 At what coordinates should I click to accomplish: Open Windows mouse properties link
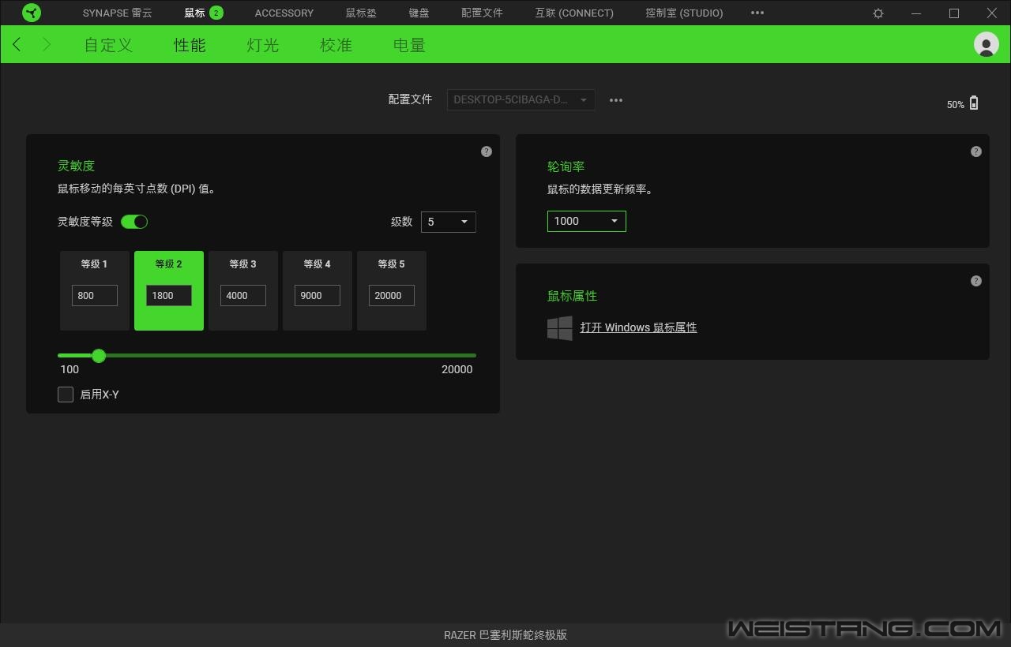click(x=638, y=327)
